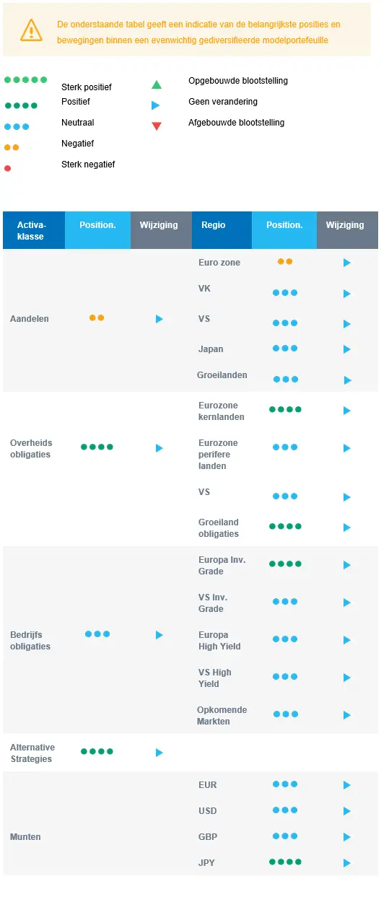Click the Euro zone row blue arrow

(347, 263)
